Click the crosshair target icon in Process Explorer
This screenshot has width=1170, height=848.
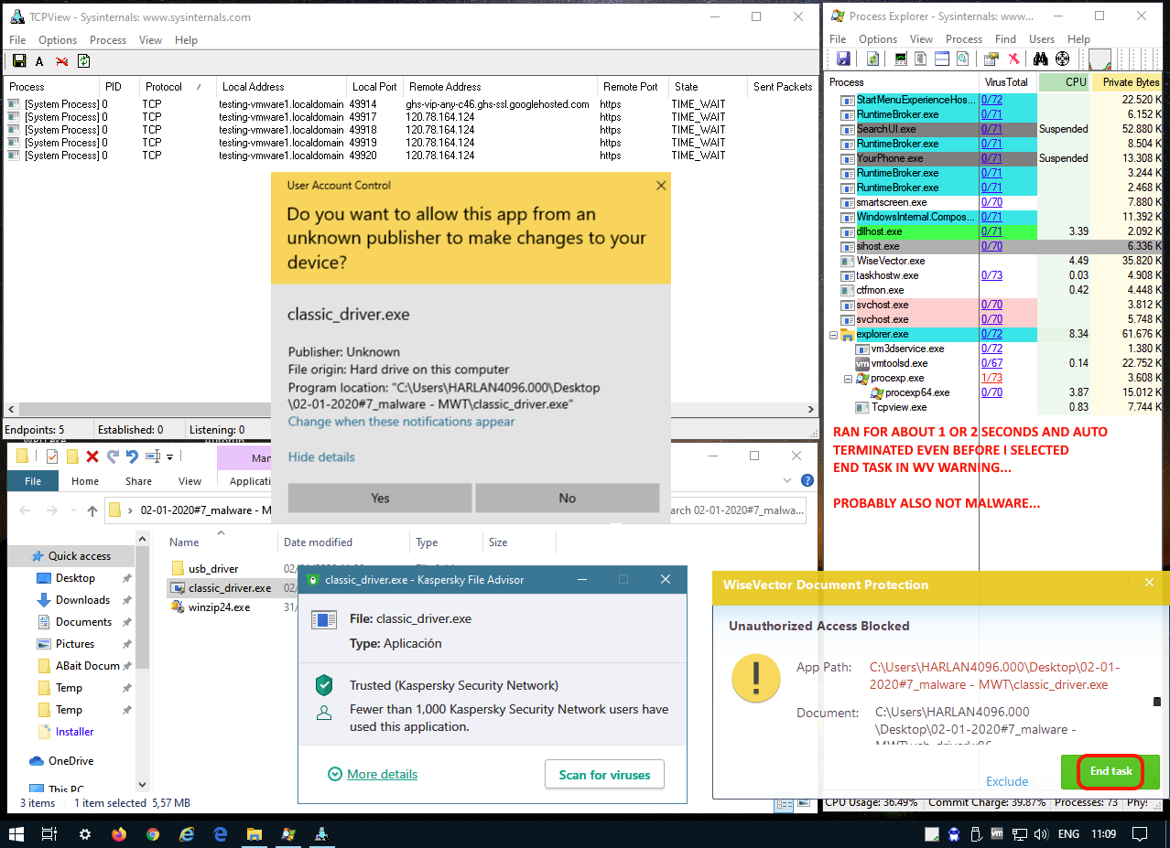point(1062,59)
